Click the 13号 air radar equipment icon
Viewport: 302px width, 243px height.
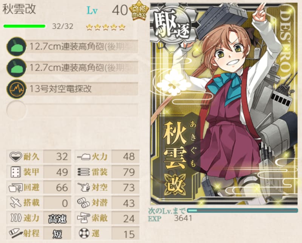tap(16, 89)
